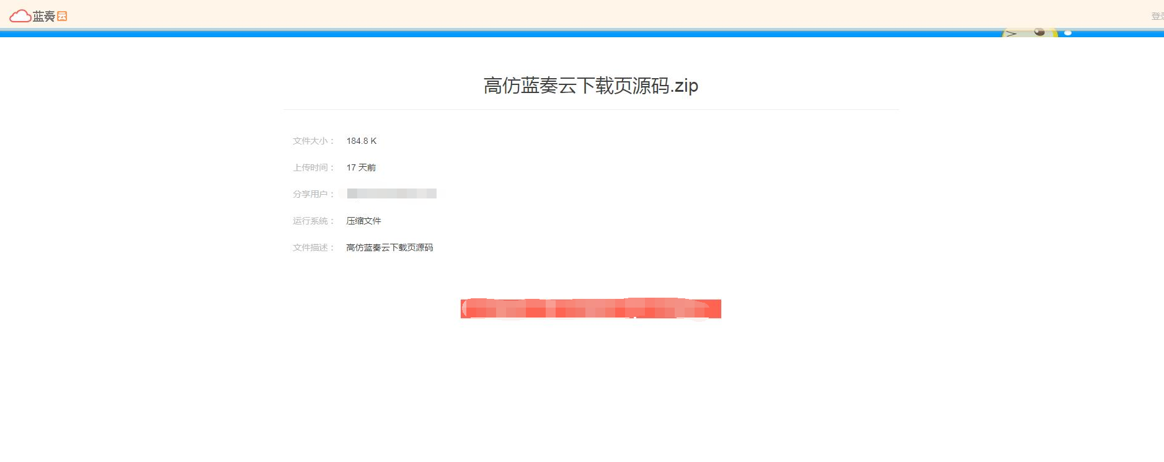Viewport: 1164px width, 462px height.
Task: Click the 上传时间 label
Action: (x=313, y=167)
